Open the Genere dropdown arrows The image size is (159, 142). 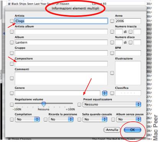[x=105, y=93]
